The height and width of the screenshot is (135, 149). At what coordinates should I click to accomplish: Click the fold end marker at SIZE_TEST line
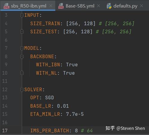point(22,31)
